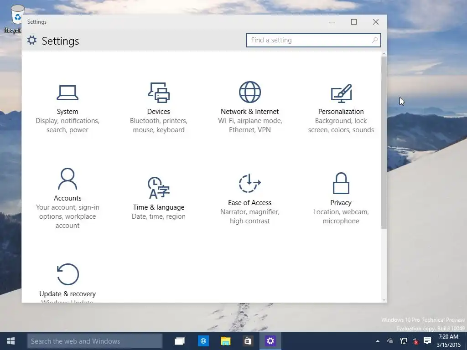The height and width of the screenshot is (350, 467).
Task: Click the Network & Internet label
Action: pos(250,112)
